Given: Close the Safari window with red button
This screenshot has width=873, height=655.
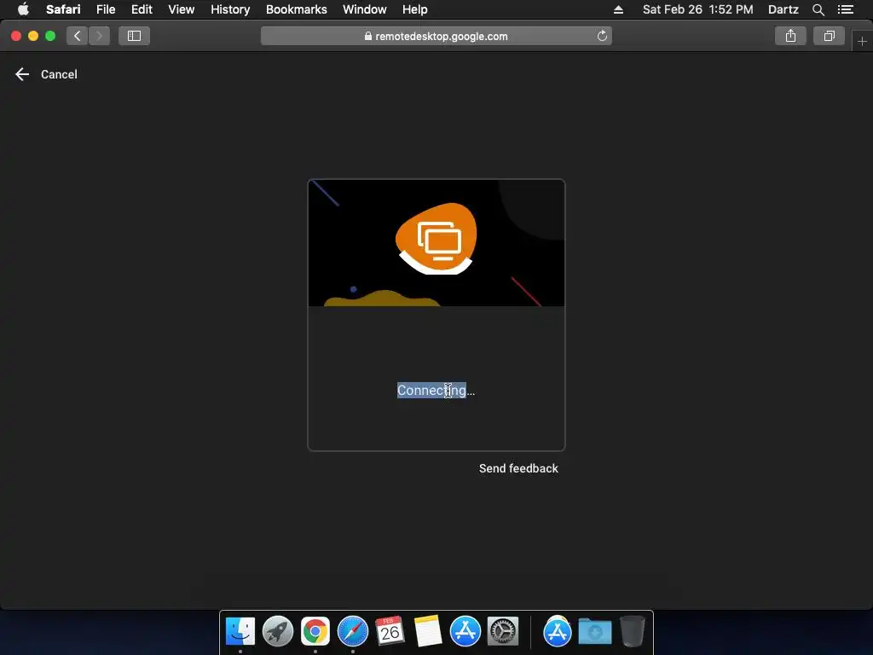Looking at the screenshot, I should click(x=16, y=36).
